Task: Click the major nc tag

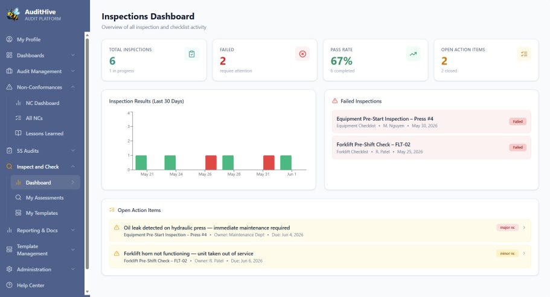Action: 507,228
